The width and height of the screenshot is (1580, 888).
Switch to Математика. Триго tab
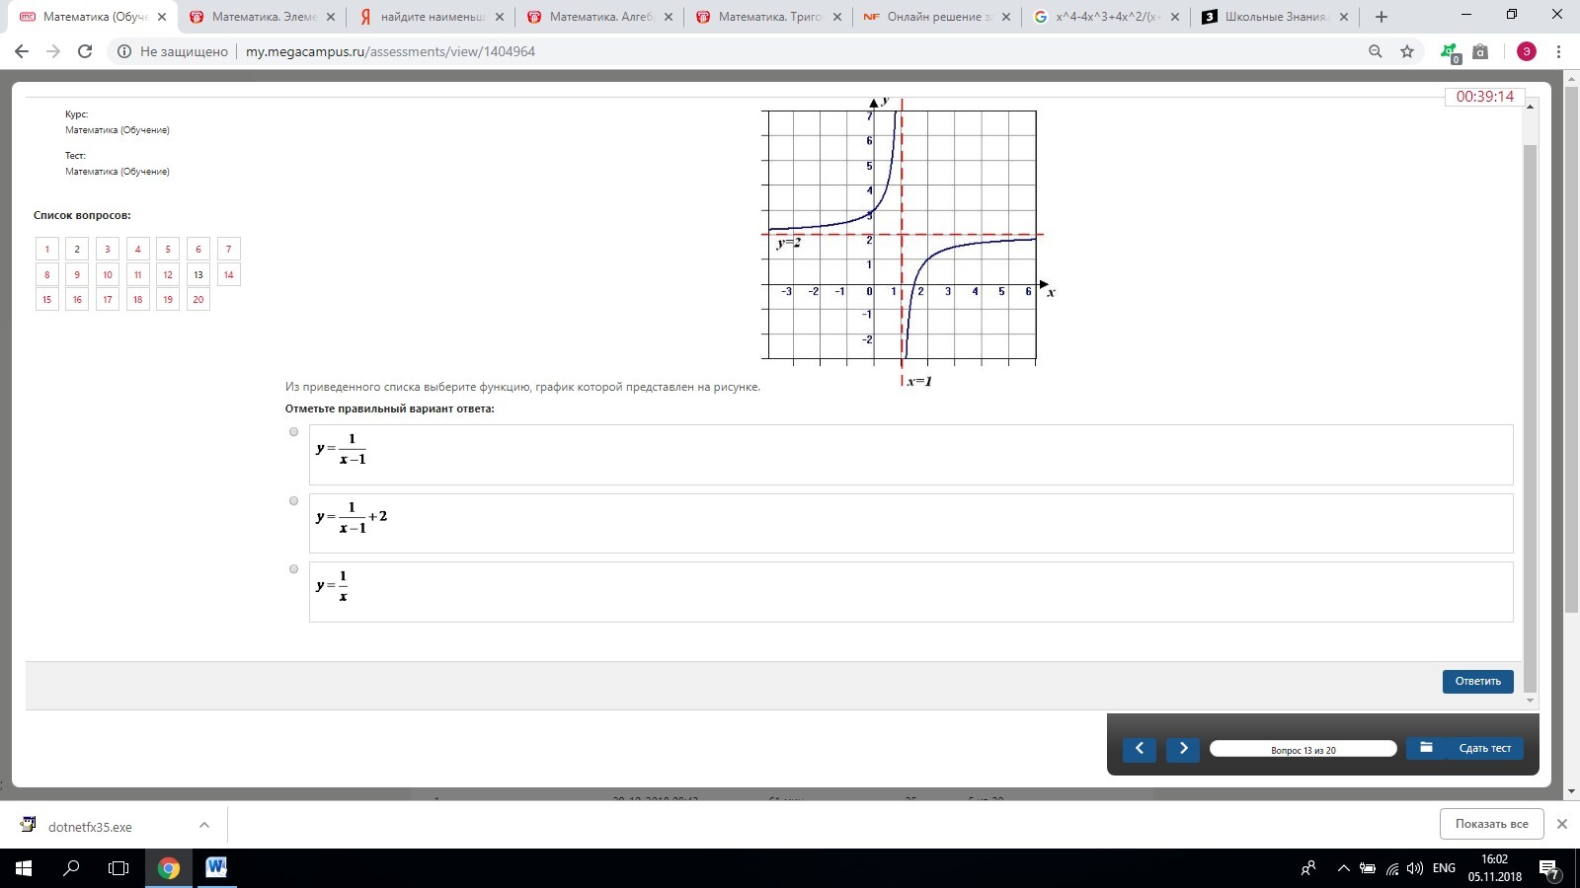pyautogui.click(x=769, y=17)
